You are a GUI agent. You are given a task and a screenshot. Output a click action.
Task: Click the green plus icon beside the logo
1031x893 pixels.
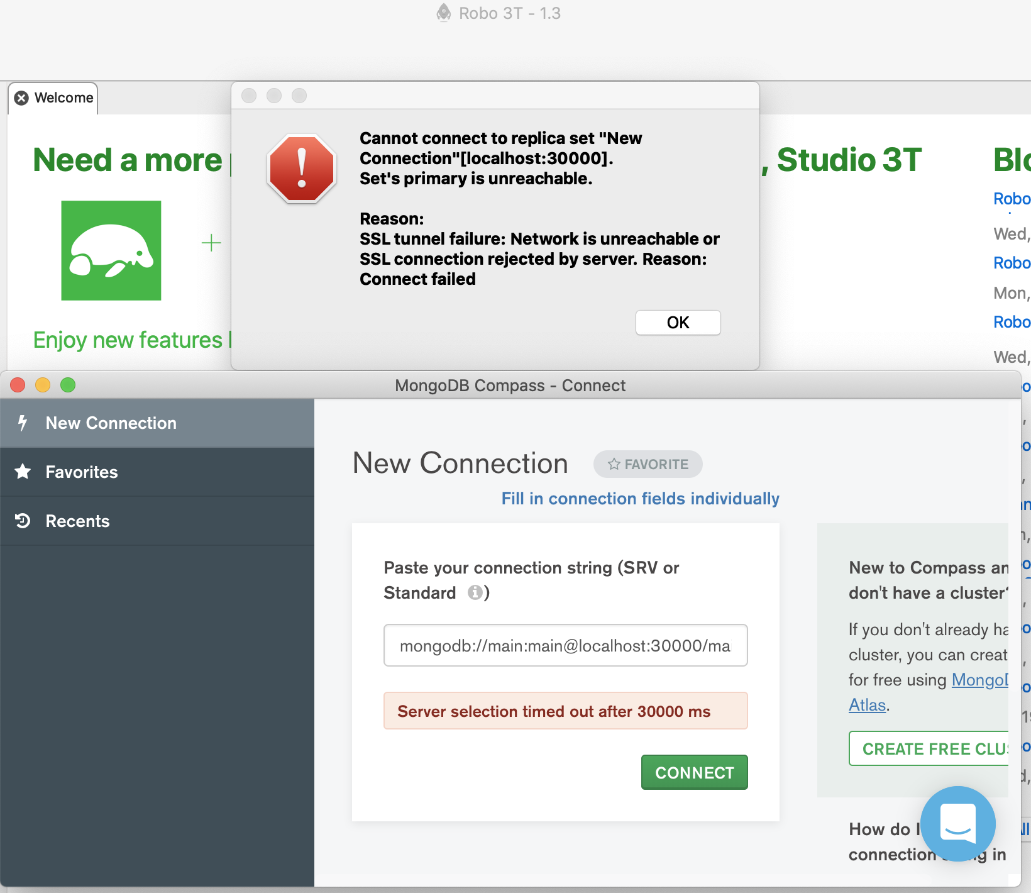(x=211, y=243)
